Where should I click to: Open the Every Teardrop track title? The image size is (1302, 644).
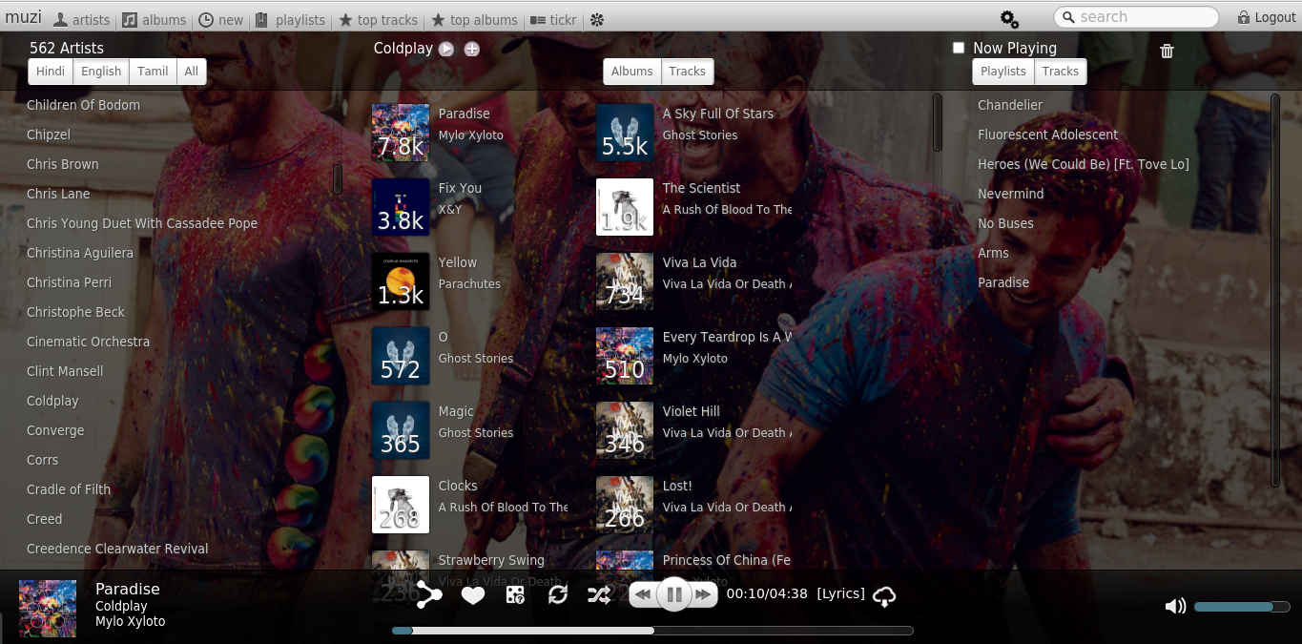click(x=727, y=337)
